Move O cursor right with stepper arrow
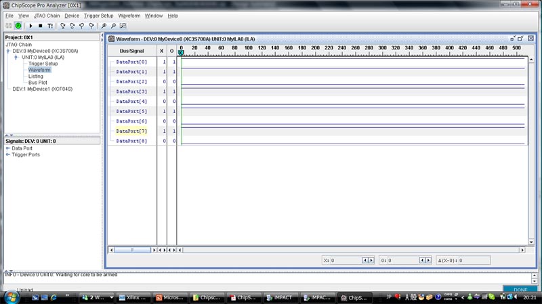The height and width of the screenshot is (304, 542). tap(428, 261)
